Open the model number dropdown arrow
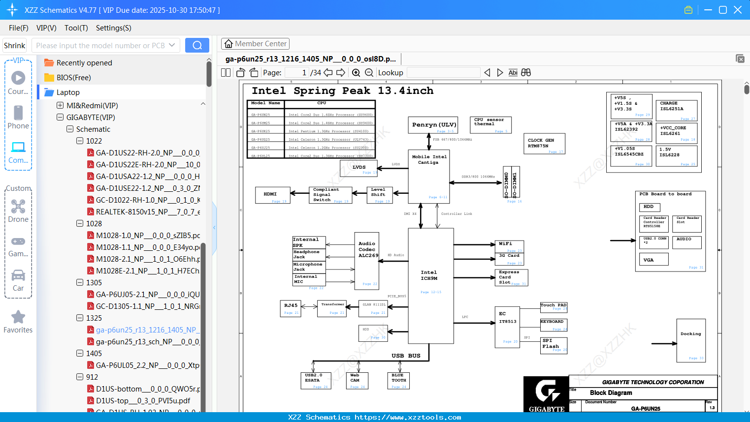750x422 pixels. pyautogui.click(x=172, y=45)
